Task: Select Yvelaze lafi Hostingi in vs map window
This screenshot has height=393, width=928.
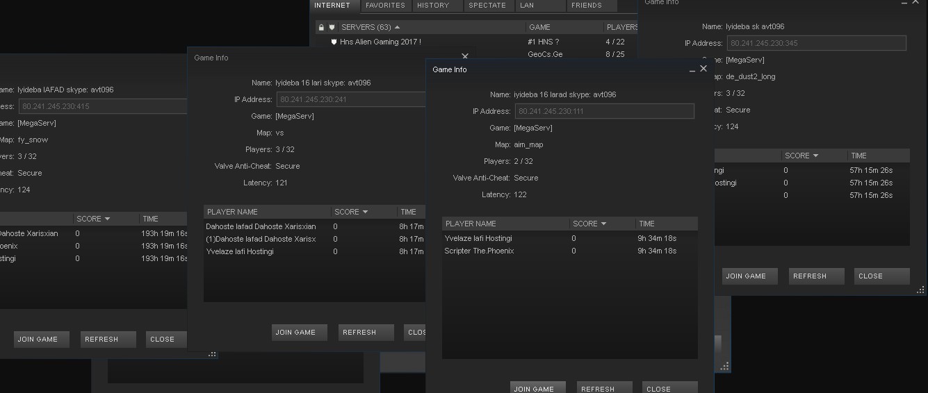Action: [314, 251]
